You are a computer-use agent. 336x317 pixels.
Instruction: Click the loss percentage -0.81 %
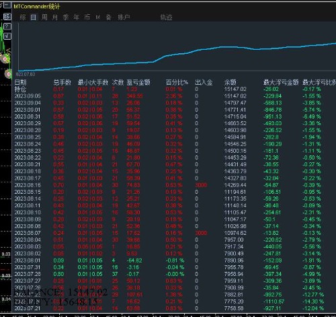pyautogui.click(x=175, y=260)
